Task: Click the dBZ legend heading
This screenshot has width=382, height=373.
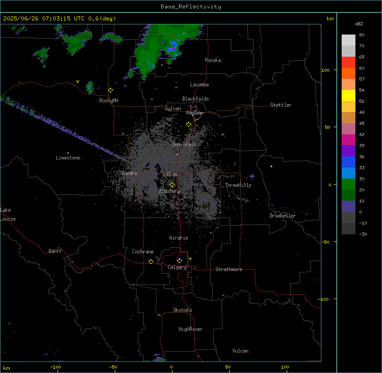Action: point(359,23)
